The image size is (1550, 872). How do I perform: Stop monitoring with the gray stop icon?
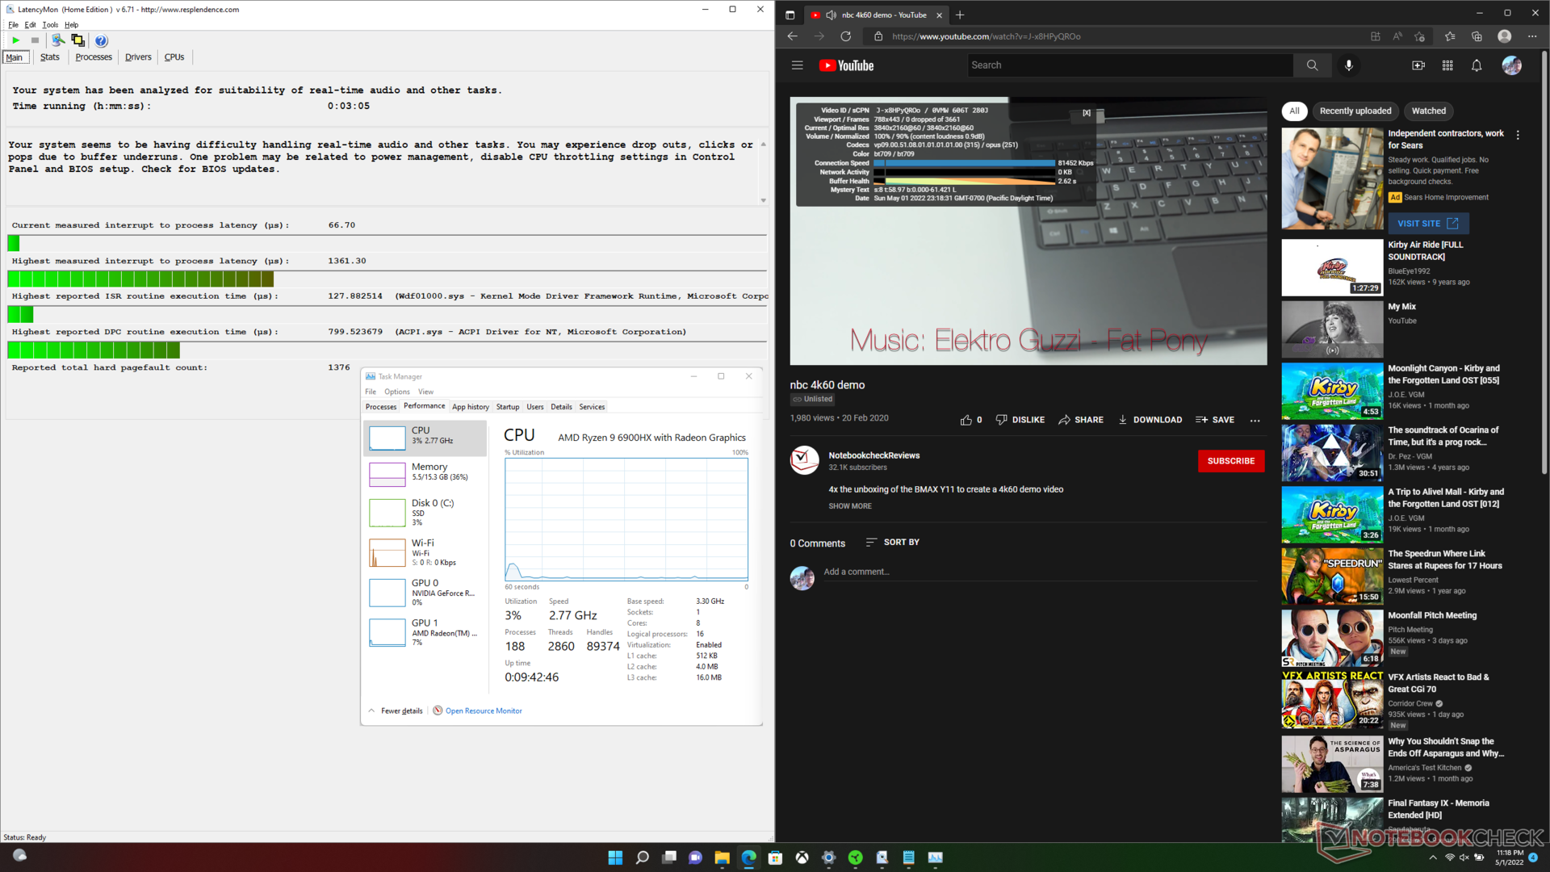pyautogui.click(x=35, y=40)
